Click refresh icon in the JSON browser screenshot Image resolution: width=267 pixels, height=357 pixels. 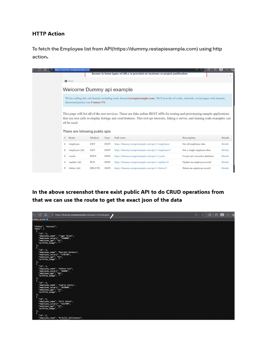tap(40, 215)
